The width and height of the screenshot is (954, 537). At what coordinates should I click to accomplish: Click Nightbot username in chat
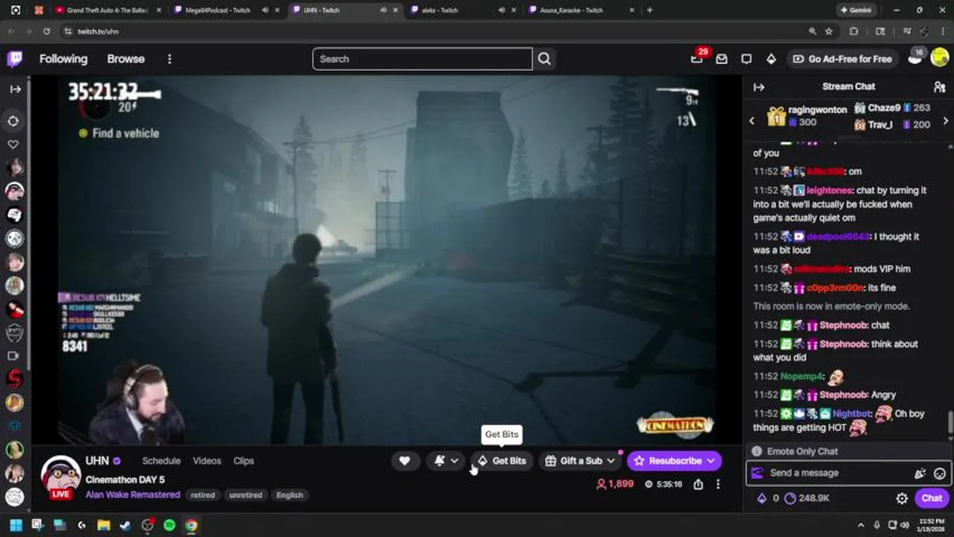coord(852,413)
